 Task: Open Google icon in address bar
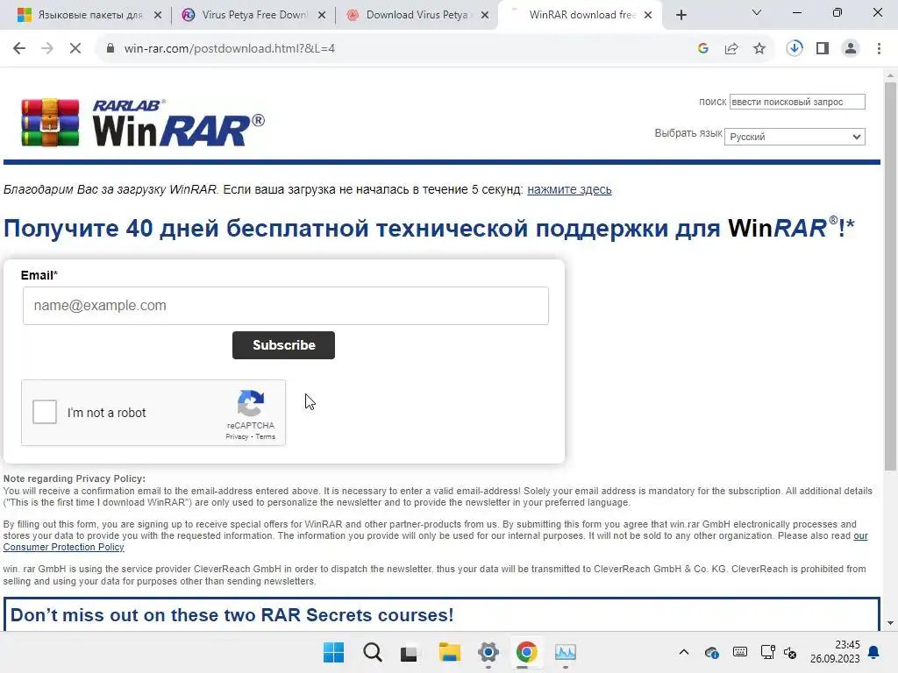coord(703,49)
